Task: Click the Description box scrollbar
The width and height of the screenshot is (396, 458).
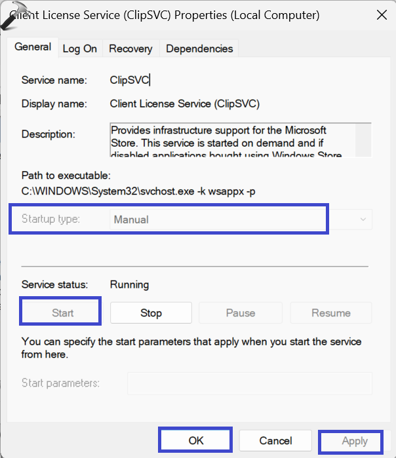Action: pyautogui.click(x=363, y=140)
